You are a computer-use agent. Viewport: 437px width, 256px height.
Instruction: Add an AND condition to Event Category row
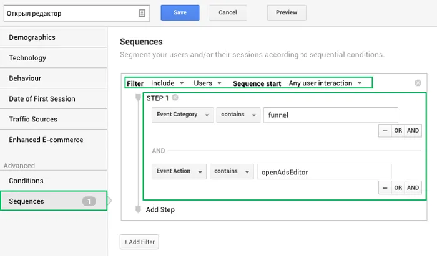coord(413,131)
